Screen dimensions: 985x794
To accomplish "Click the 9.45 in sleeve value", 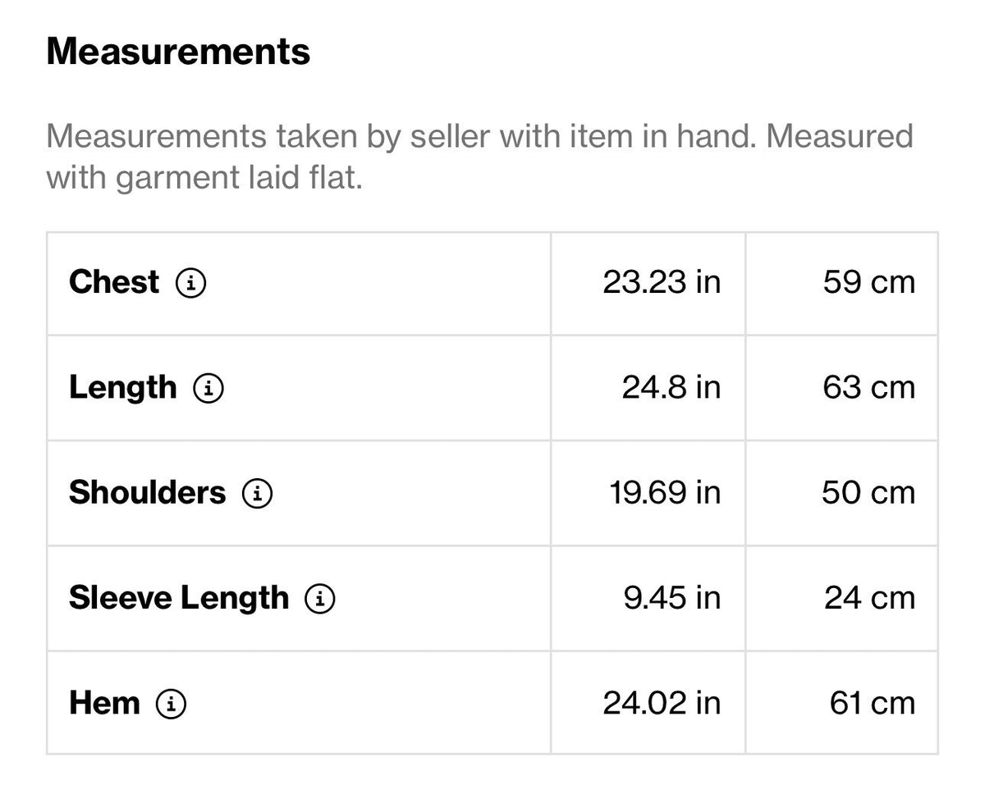I will [672, 598].
